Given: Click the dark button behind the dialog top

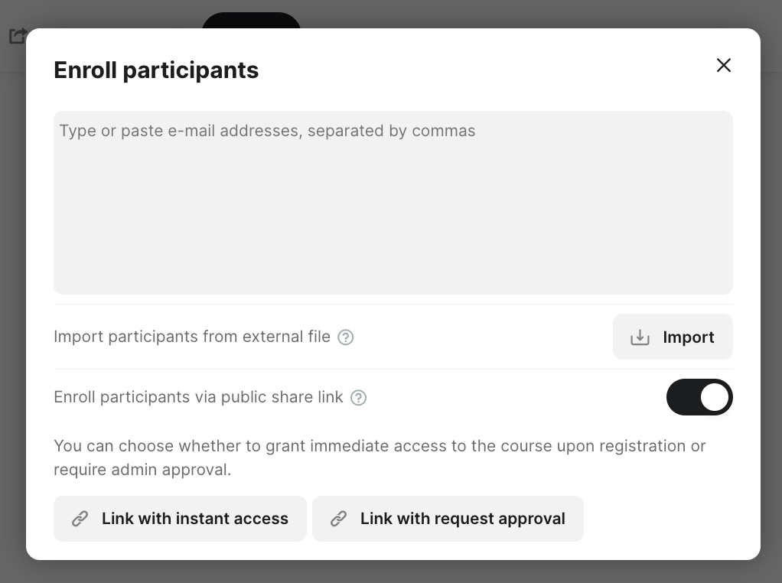Looking at the screenshot, I should pos(251,21).
